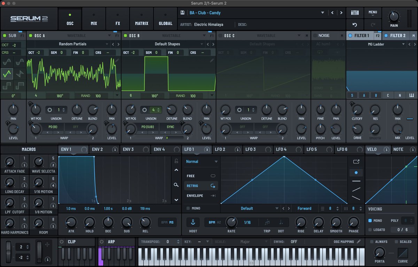Image resolution: width=418 pixels, height=267 pixels.
Task: Edit the OSC B wavetable with the pencil icon
Action: pos(212,60)
